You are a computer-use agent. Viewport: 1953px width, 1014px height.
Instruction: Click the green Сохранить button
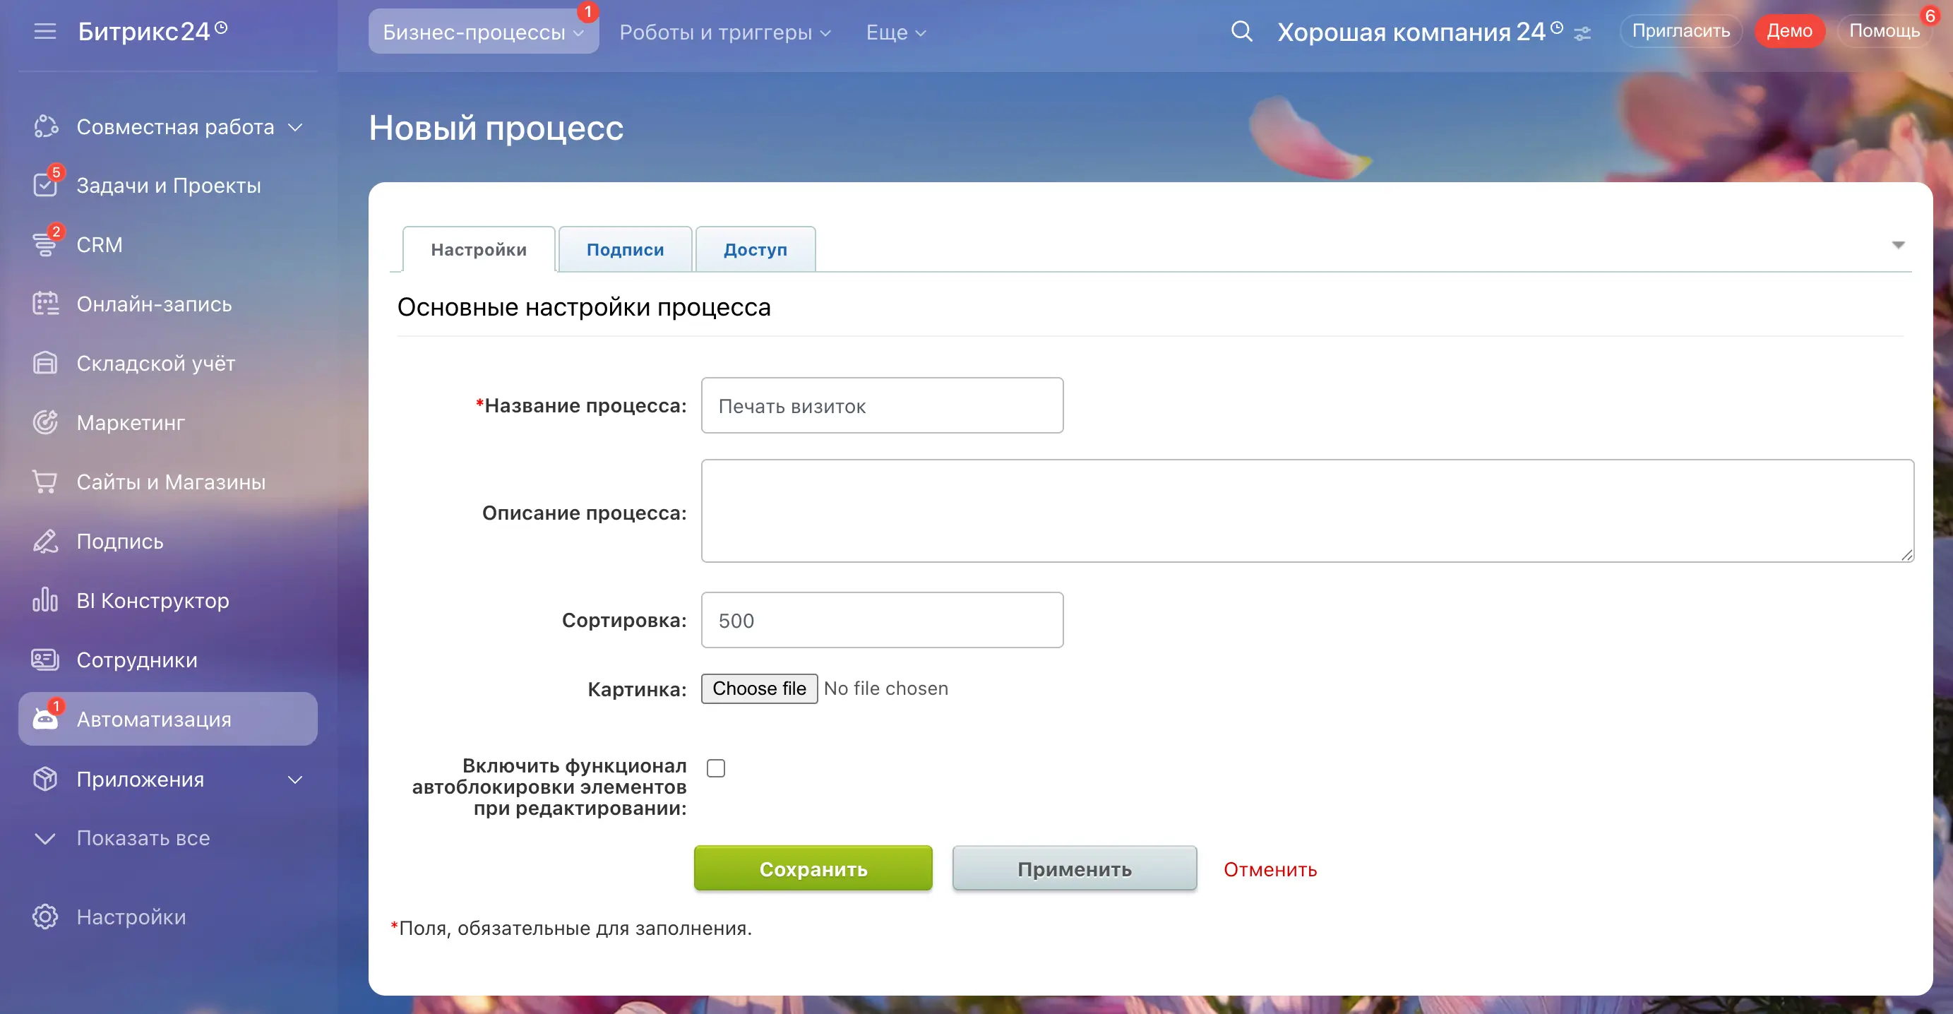812,869
